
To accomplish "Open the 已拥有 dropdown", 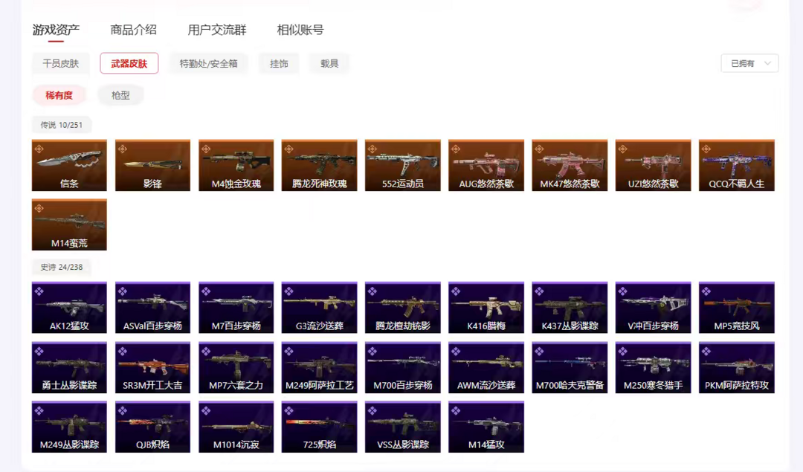I will (749, 63).
